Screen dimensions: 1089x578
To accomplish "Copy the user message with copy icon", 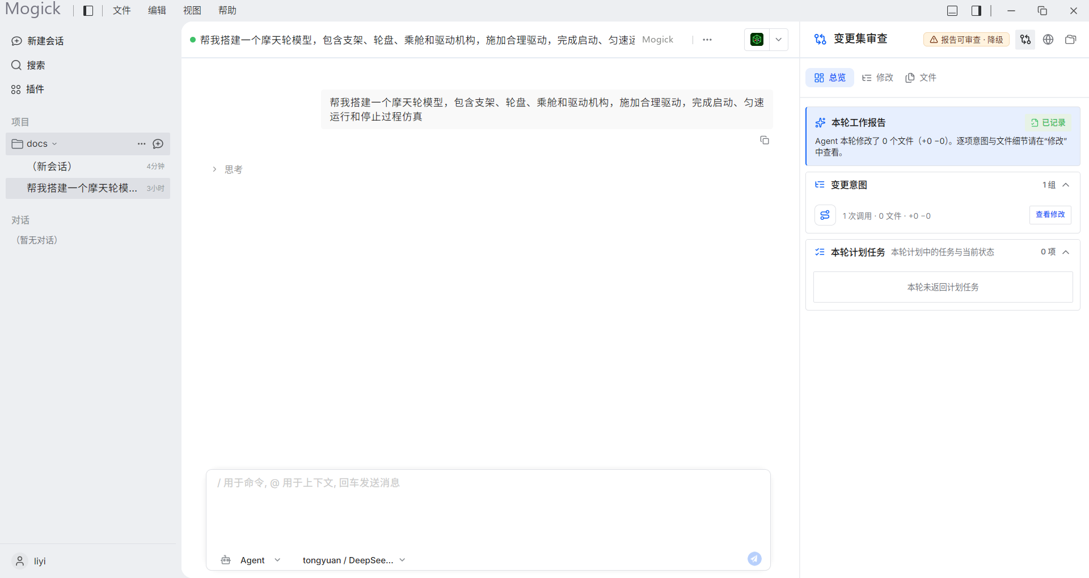I will click(x=765, y=140).
